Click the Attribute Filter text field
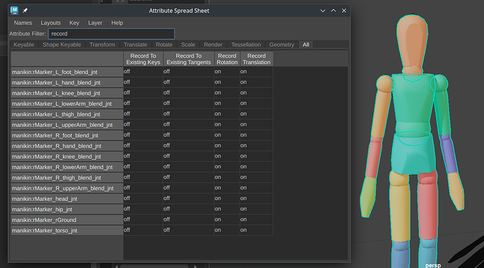This screenshot has width=484, height=268. tap(112, 34)
